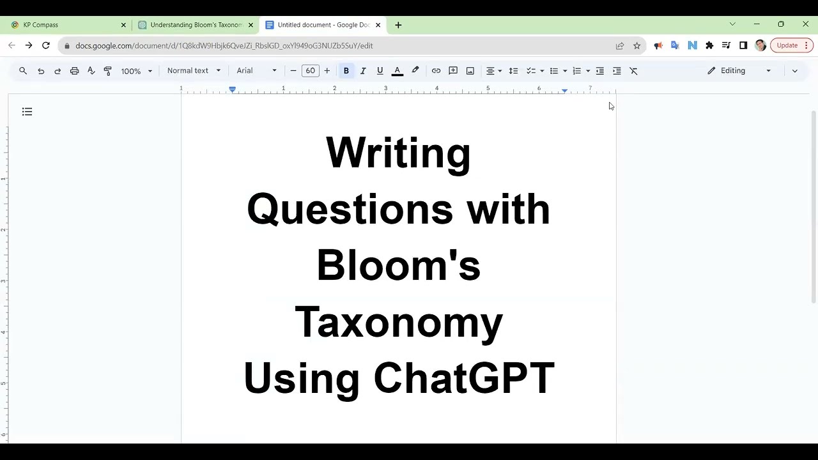The width and height of the screenshot is (818, 460).
Task: Open the Extensions puzzle menu
Action: point(709,45)
